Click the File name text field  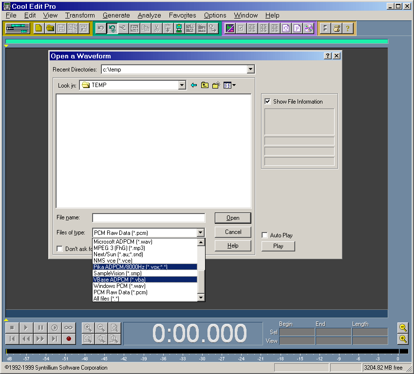pyautogui.click(x=149, y=218)
